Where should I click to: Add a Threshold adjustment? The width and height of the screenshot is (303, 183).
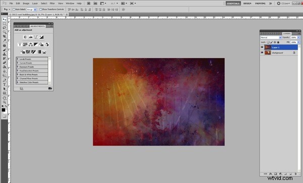point(34,52)
